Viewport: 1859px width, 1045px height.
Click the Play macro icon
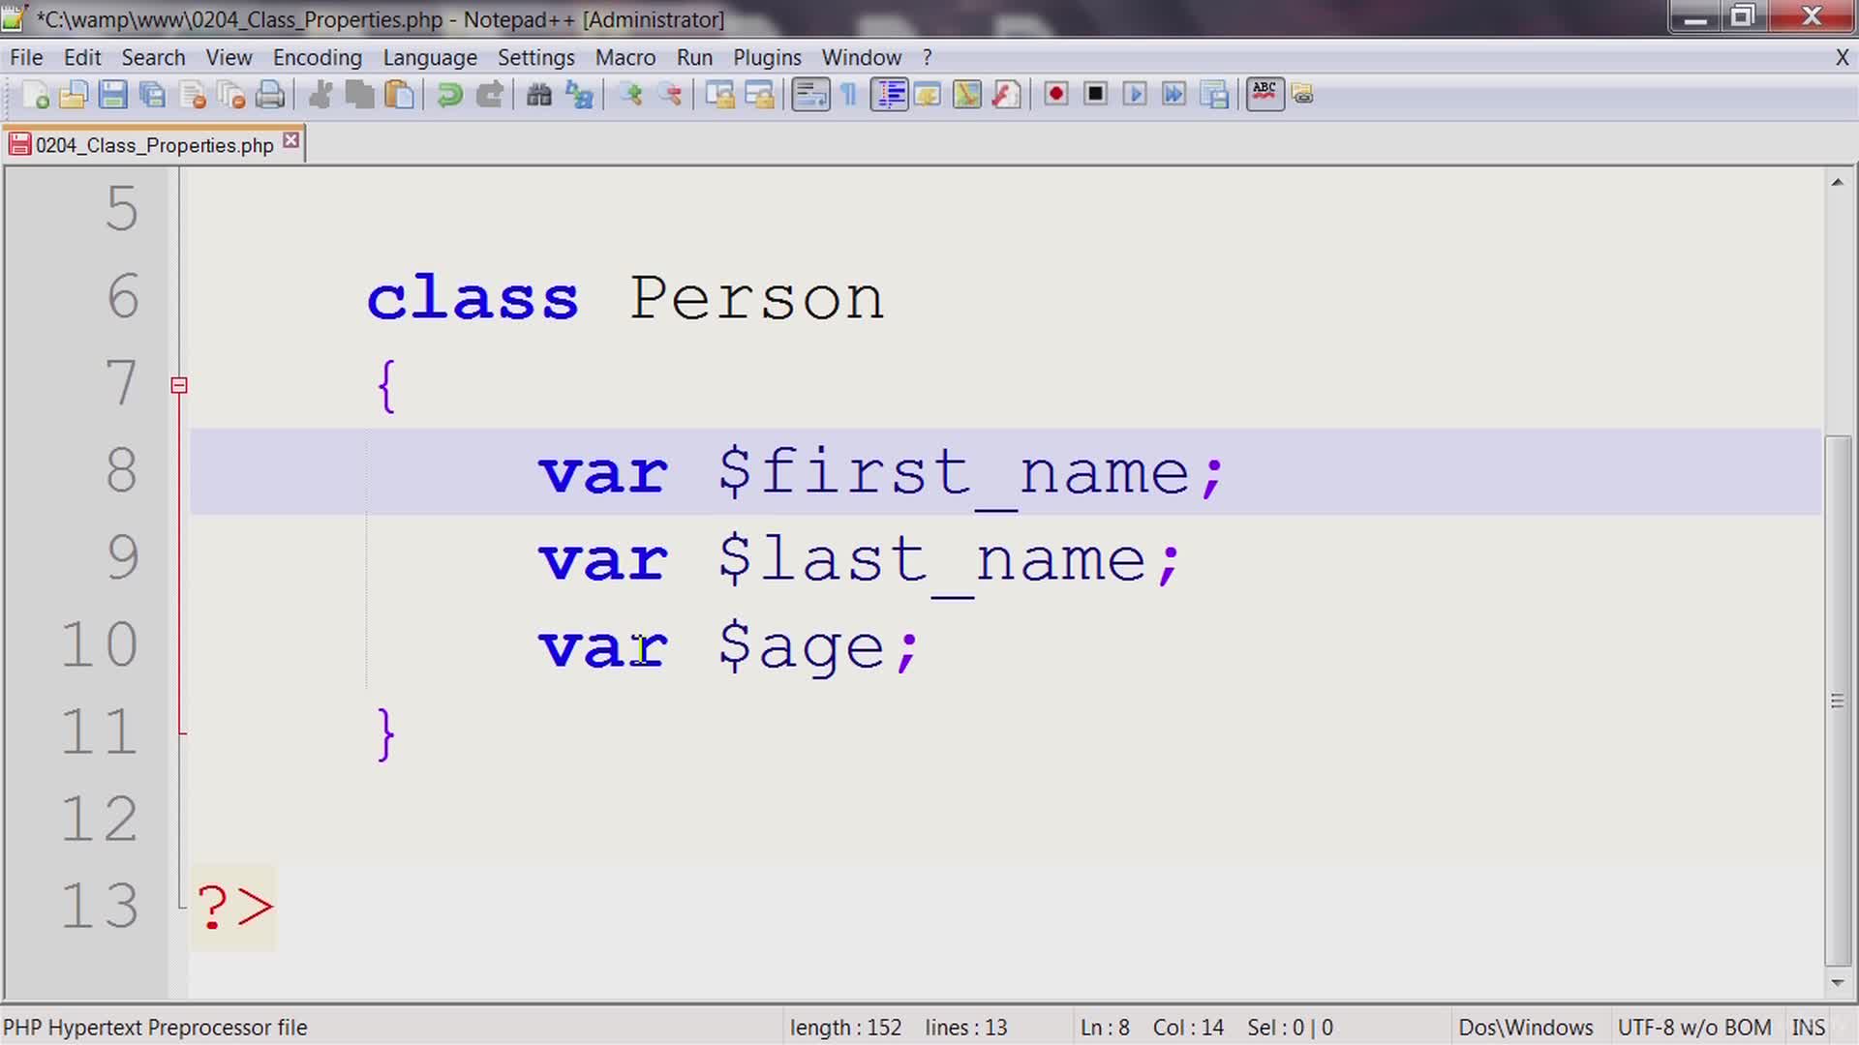point(1135,94)
